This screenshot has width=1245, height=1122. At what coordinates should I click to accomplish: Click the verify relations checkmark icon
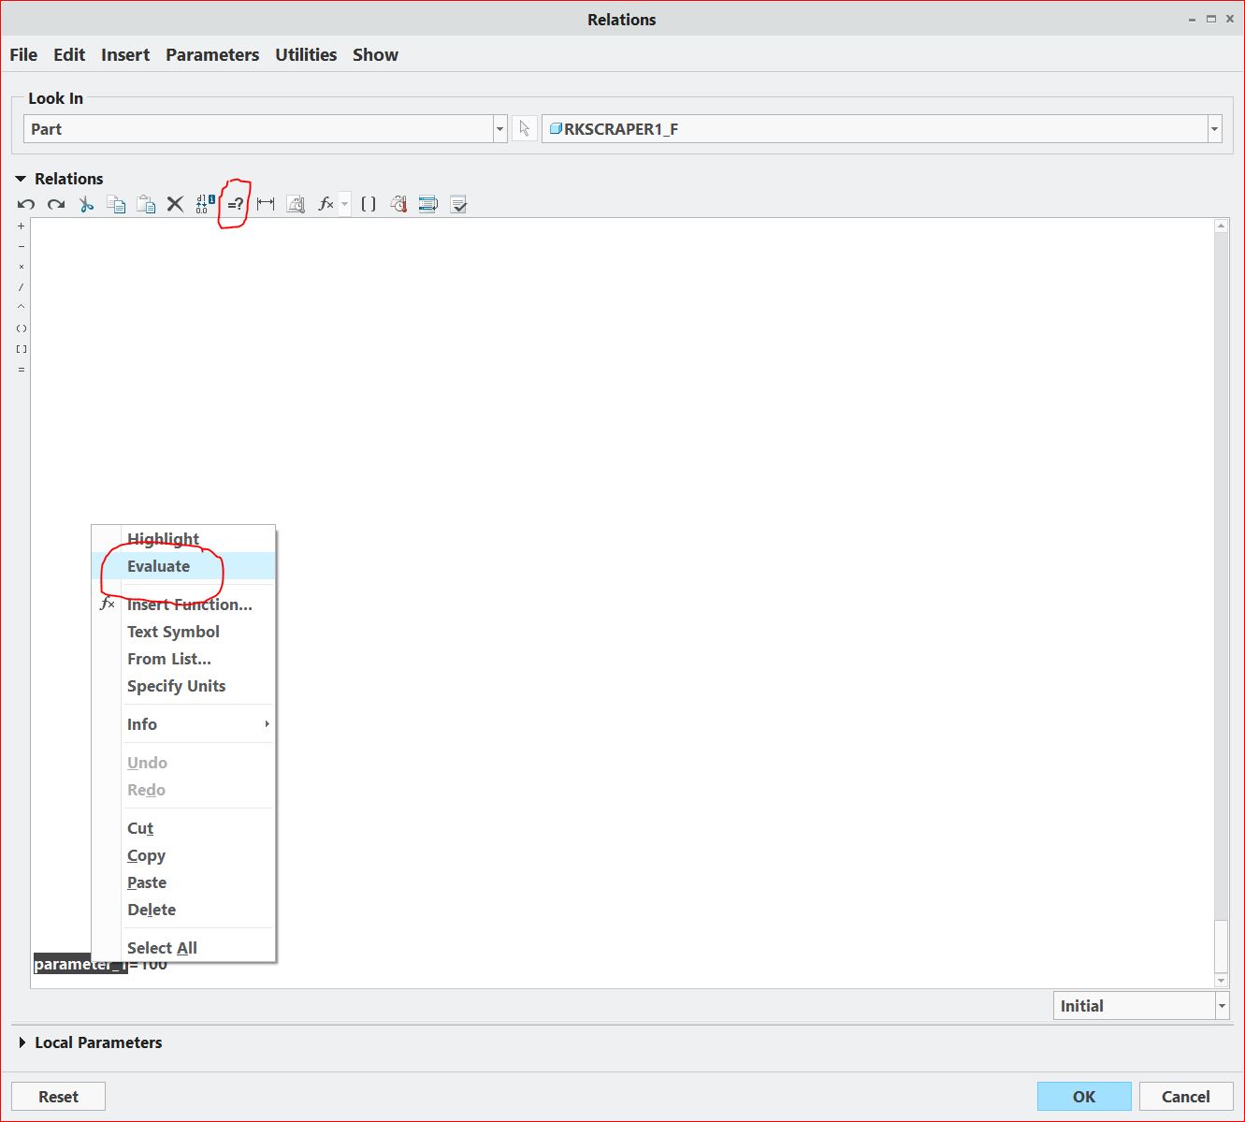tap(458, 203)
